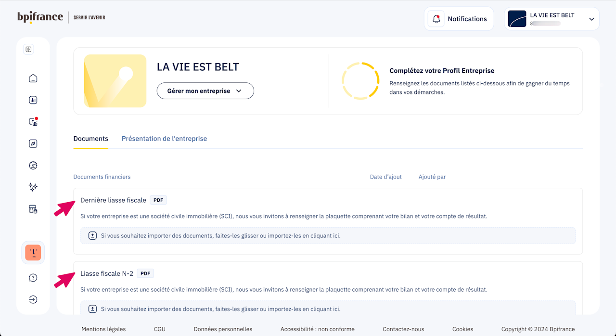The image size is (616, 336).
Task: Click the SERVIR L'AVENIR tagline
Action: [x=90, y=18]
